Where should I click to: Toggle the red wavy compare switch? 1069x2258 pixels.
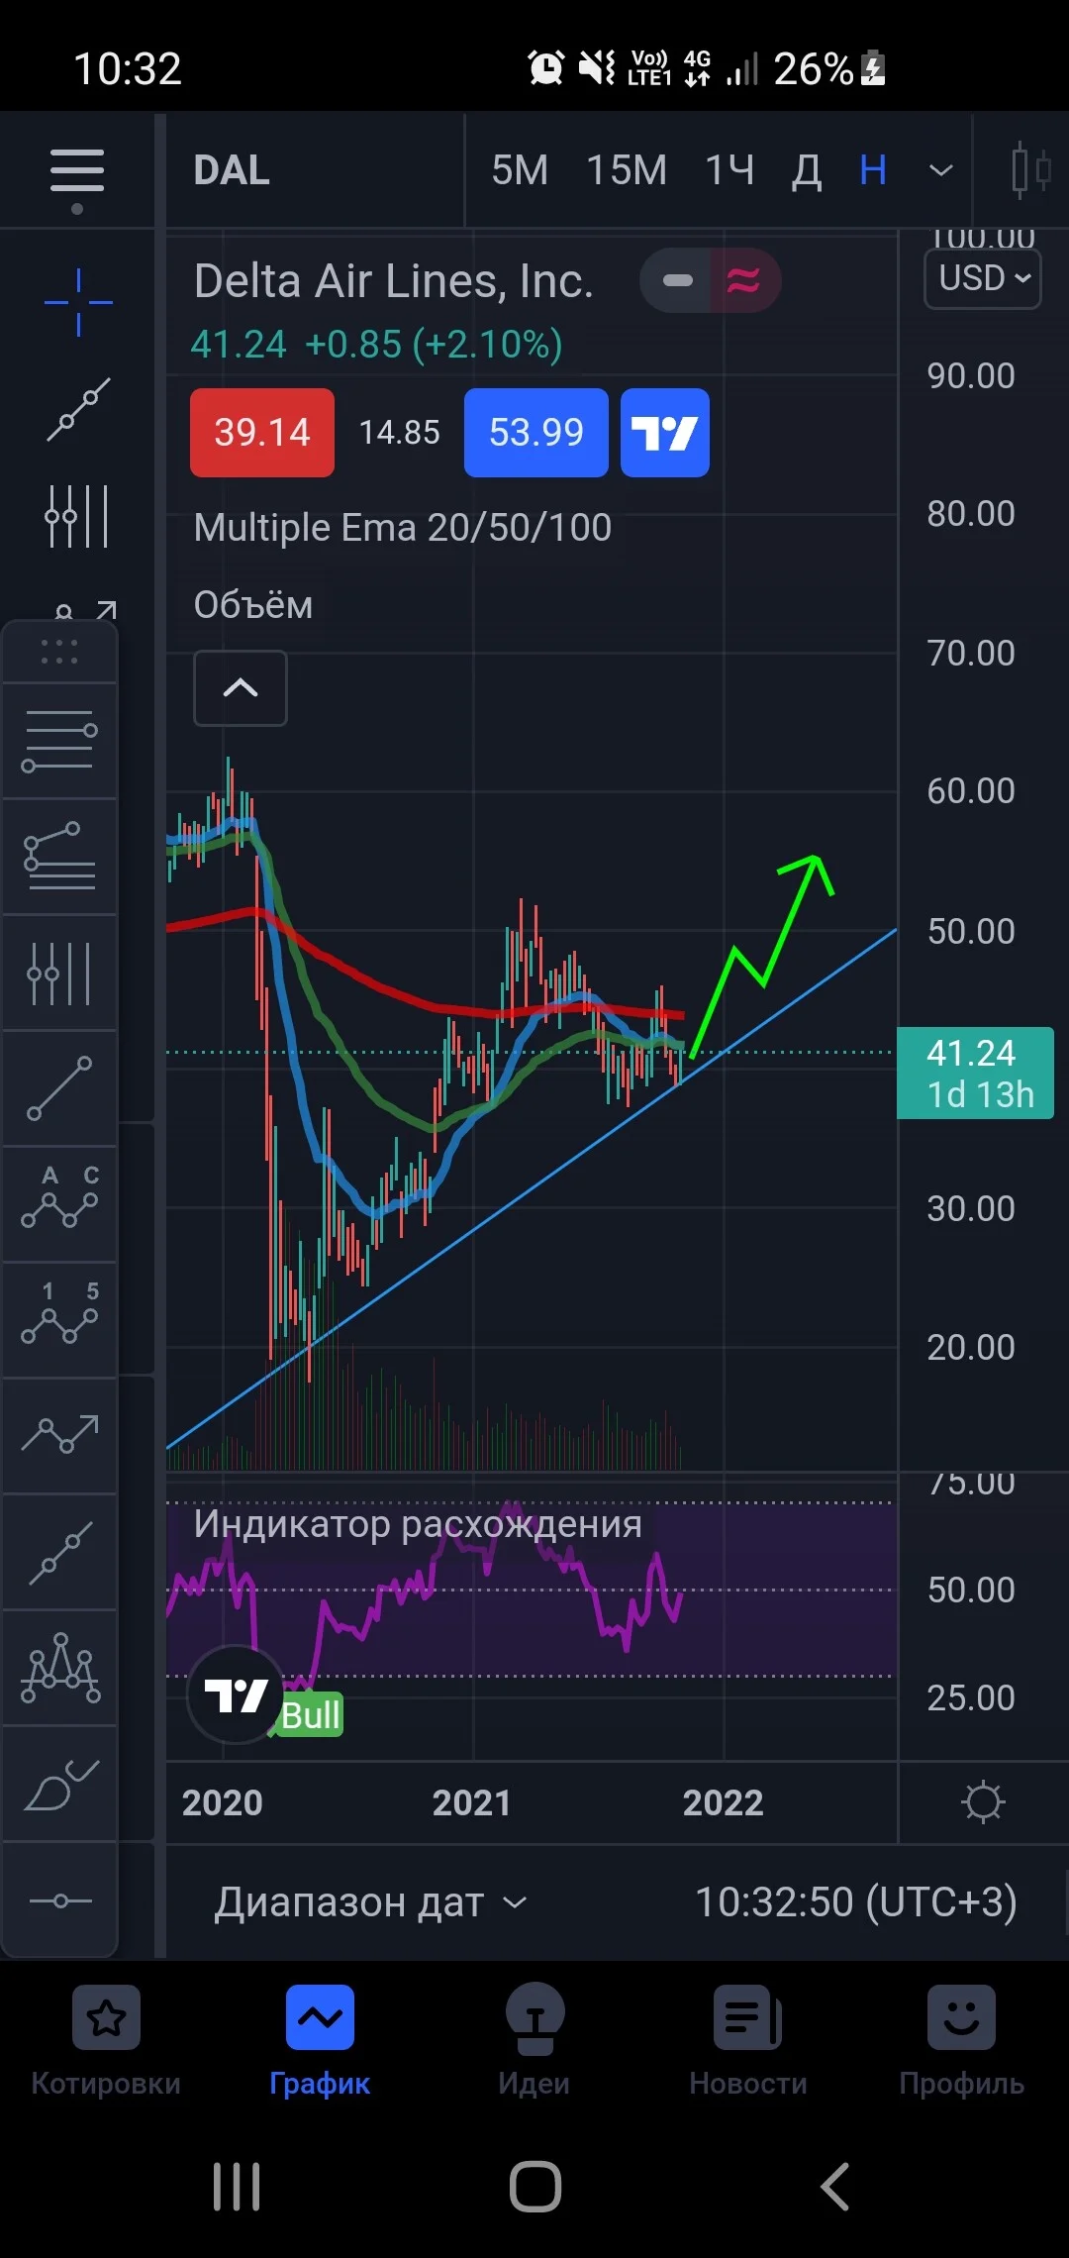744,280
